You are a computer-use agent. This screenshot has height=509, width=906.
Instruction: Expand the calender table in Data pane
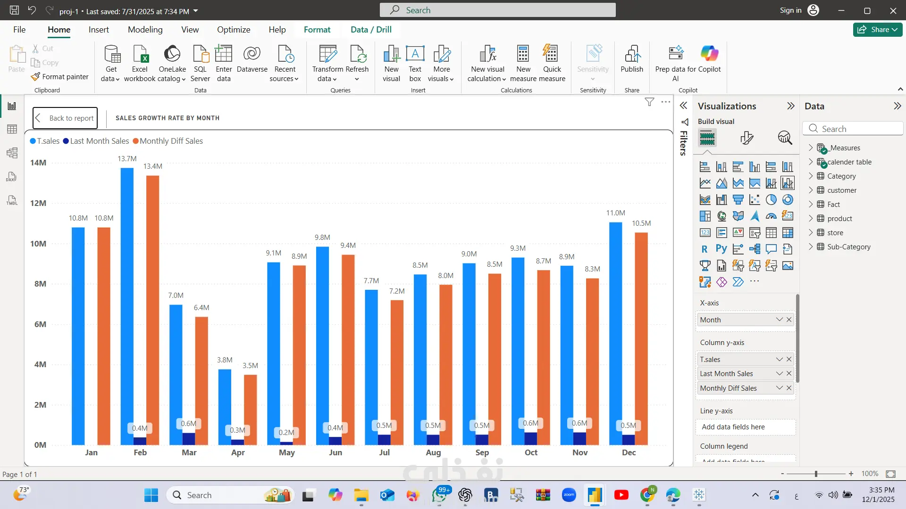tap(811, 162)
